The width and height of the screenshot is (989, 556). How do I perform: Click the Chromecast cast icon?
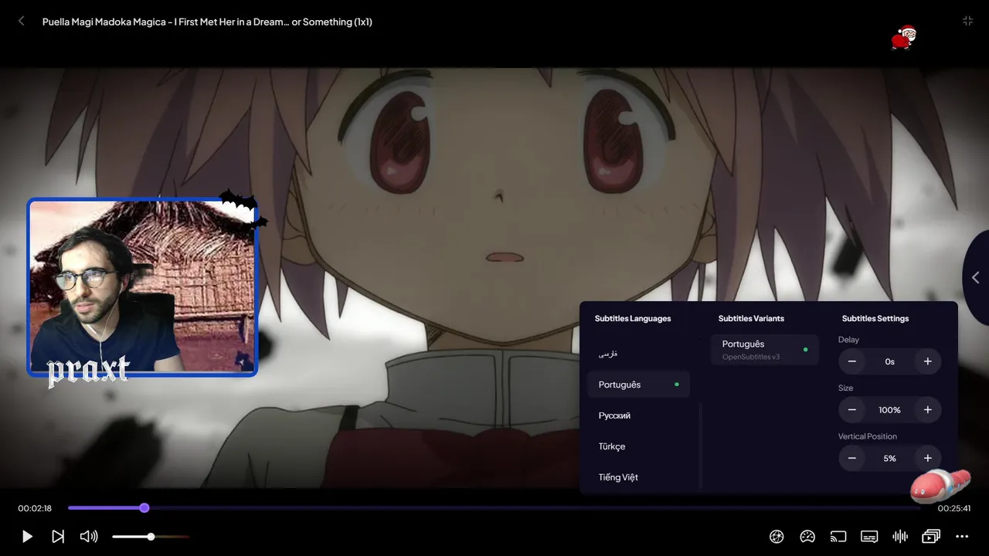click(838, 536)
